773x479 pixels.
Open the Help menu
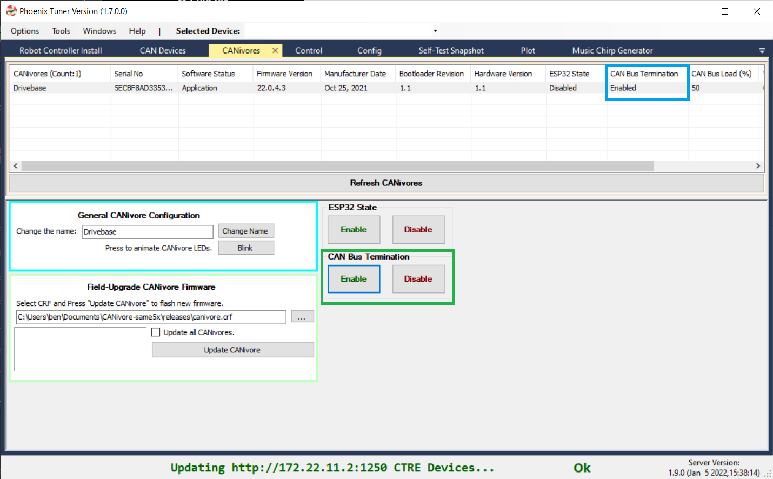137,31
